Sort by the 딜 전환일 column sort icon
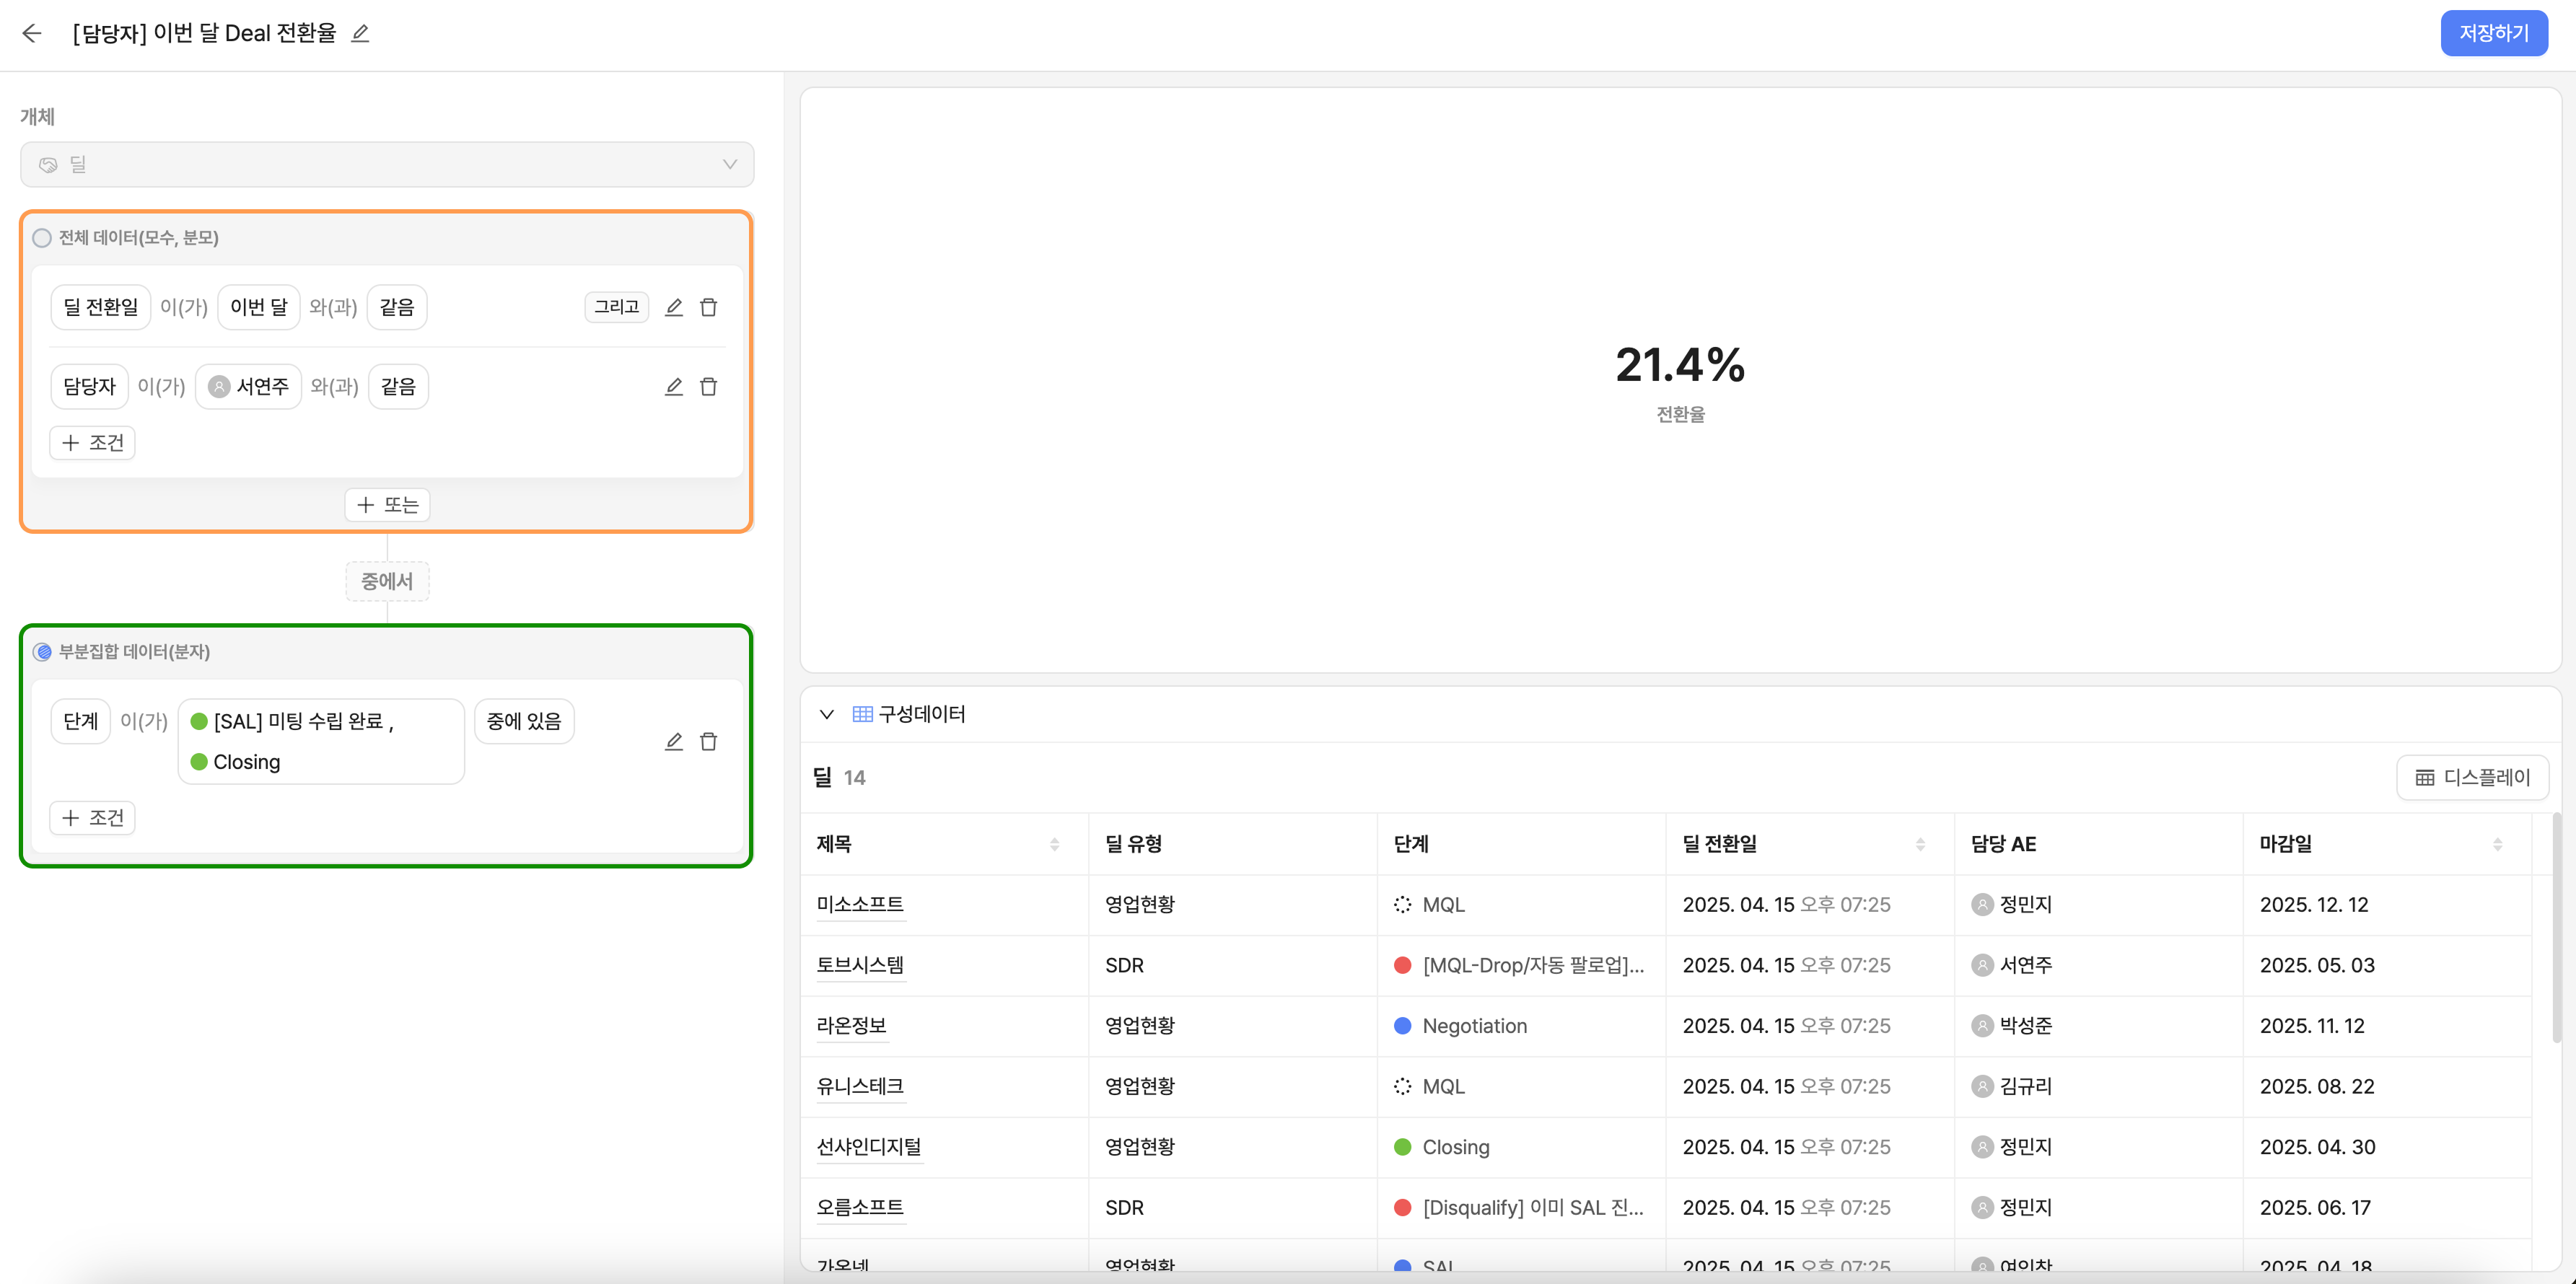 (1920, 844)
